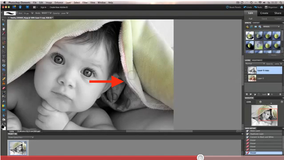Select the Red Eye Removal tool
Screen dimensions: 284x160
click(x=4, y=75)
